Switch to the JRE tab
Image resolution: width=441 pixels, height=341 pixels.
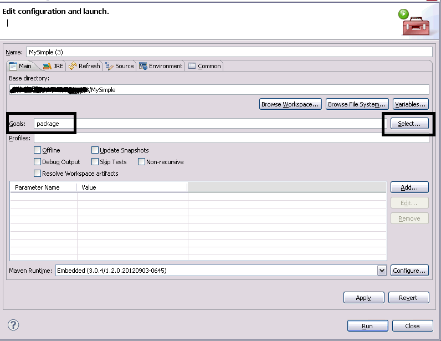click(x=54, y=66)
